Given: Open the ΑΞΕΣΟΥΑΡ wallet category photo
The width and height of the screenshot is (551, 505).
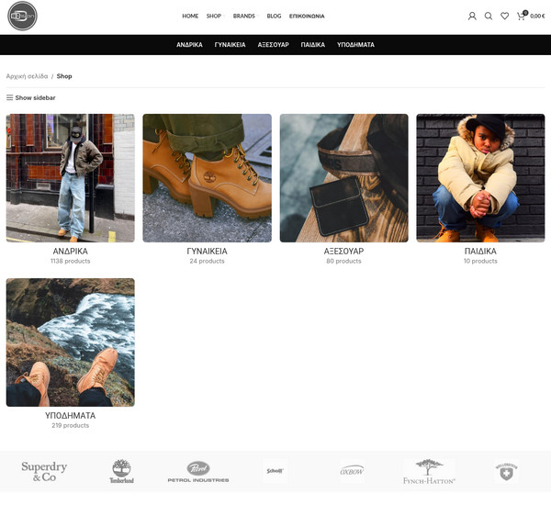Looking at the screenshot, I should pyautogui.click(x=343, y=178).
